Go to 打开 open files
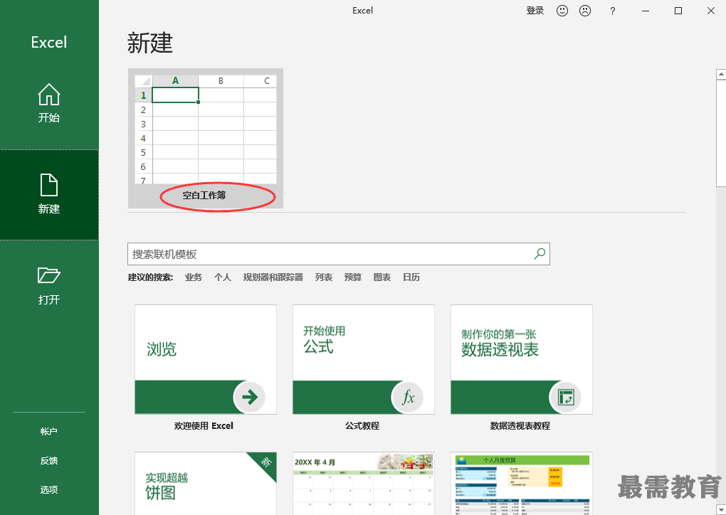Viewport: 726px width, 515px height. 49,285
